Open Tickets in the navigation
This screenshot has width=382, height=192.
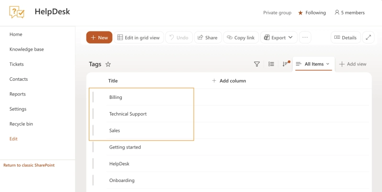click(x=17, y=64)
